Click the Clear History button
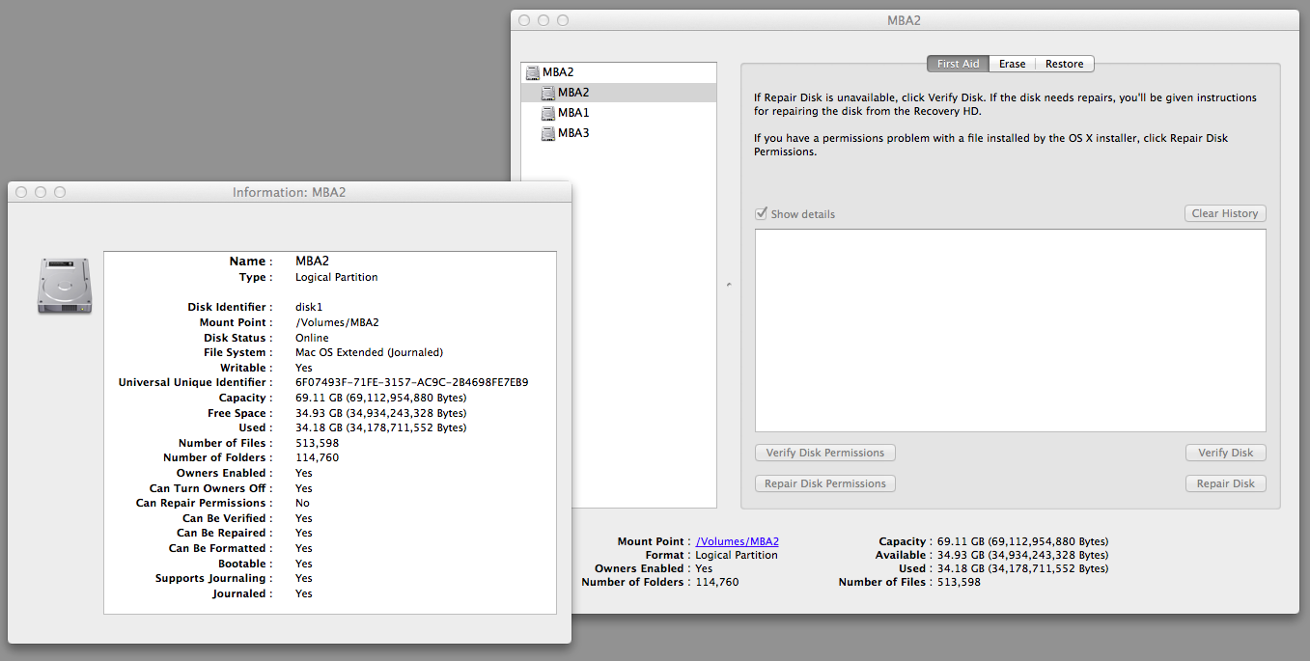 point(1225,213)
